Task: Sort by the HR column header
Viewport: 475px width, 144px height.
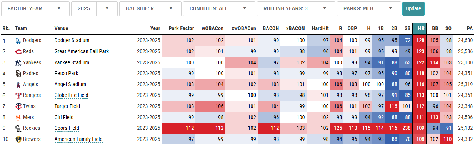Action: tap(419, 28)
